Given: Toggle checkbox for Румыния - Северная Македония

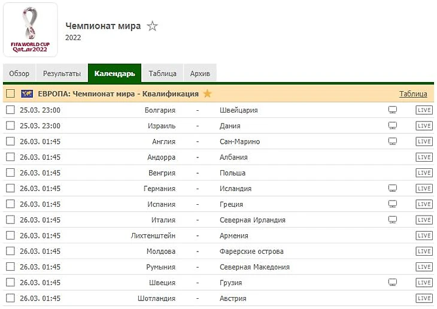Looking at the screenshot, I should tap(10, 266).
